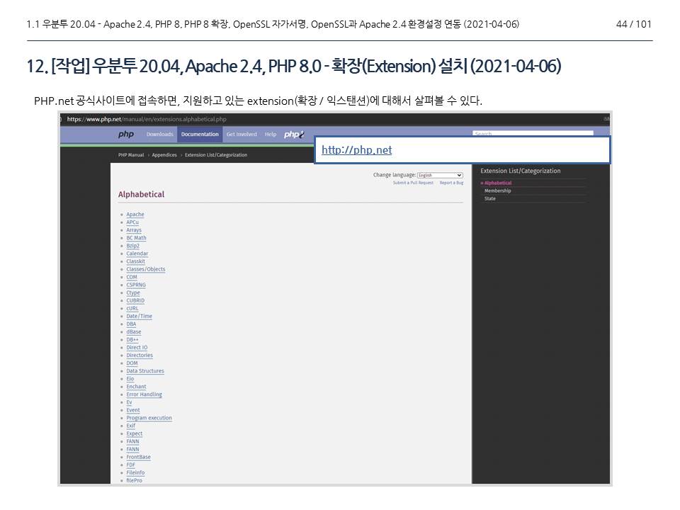This screenshot has height=510, width=680.
Task: Select the Documentation nav tab
Action: click(200, 135)
